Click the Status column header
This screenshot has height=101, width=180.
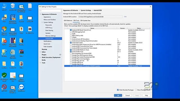click(139, 28)
